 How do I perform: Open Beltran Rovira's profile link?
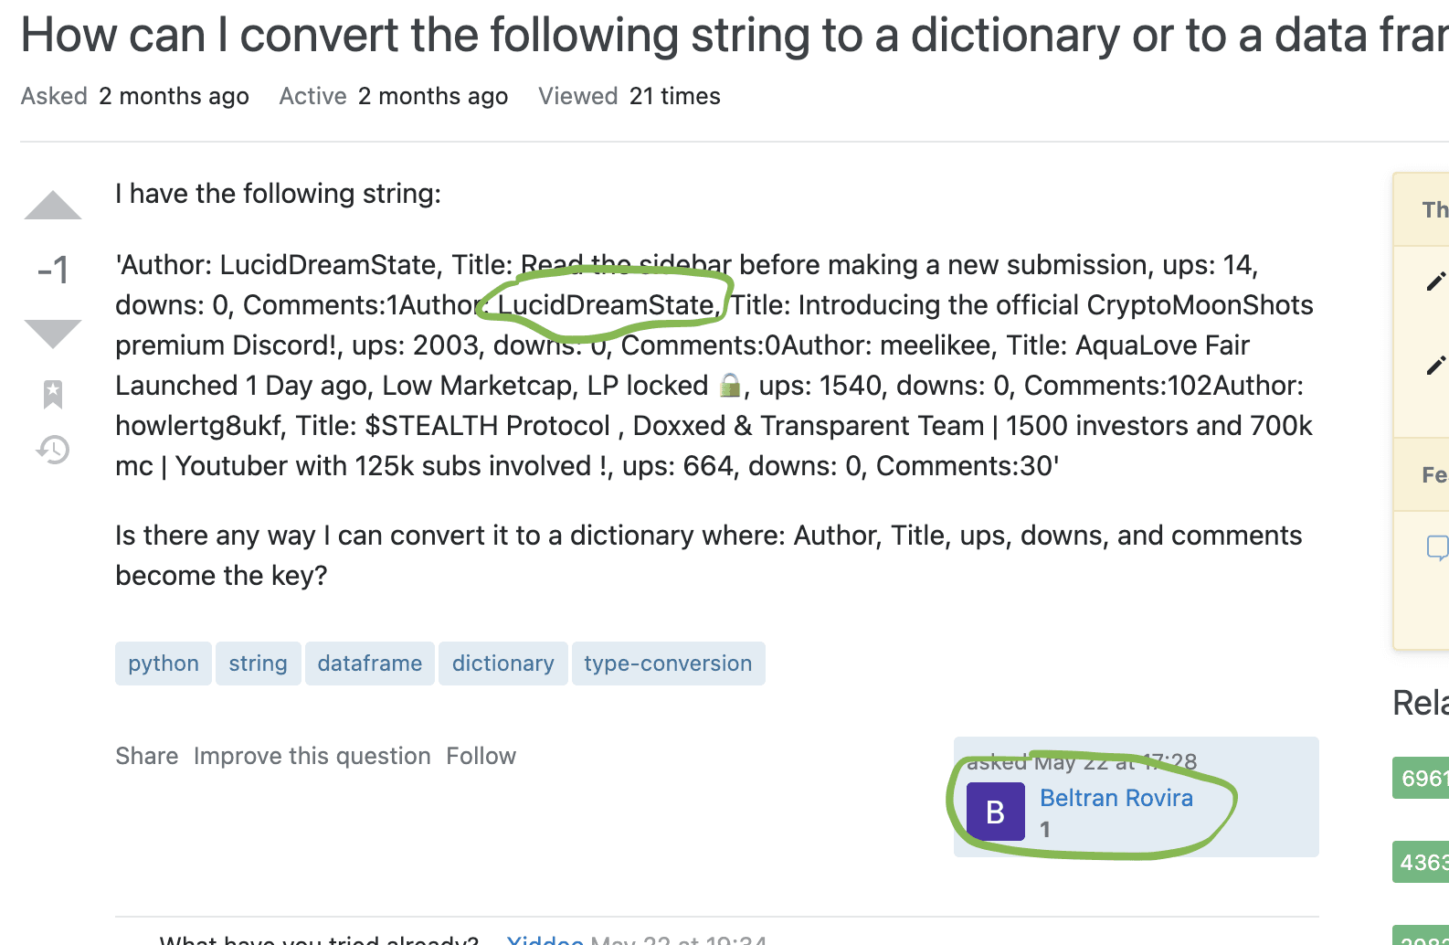click(x=1116, y=798)
